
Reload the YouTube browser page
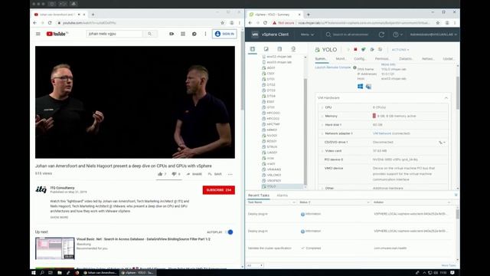[x=50, y=23]
